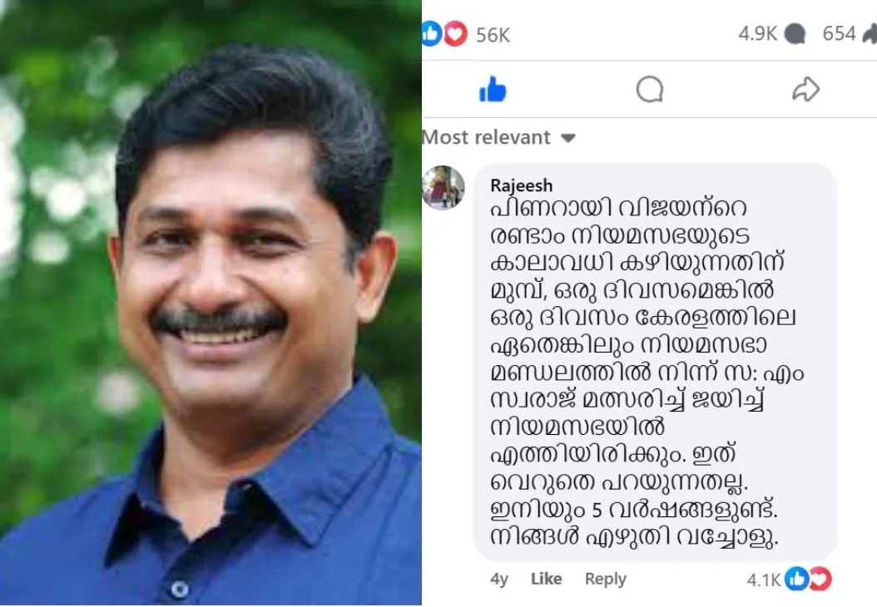The image size is (877, 607).
Task: Click the share arrow action button
Action: [805, 90]
